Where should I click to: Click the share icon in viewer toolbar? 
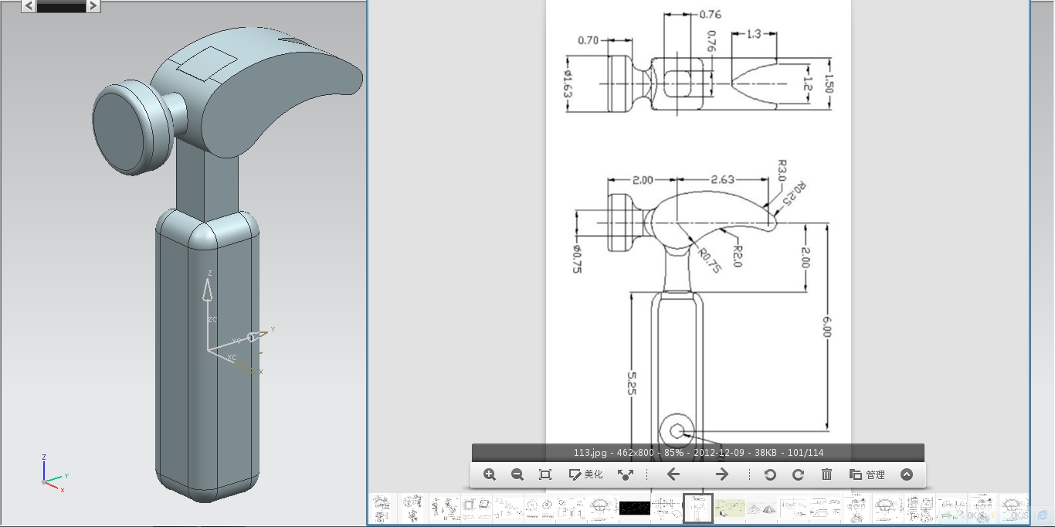tap(626, 474)
